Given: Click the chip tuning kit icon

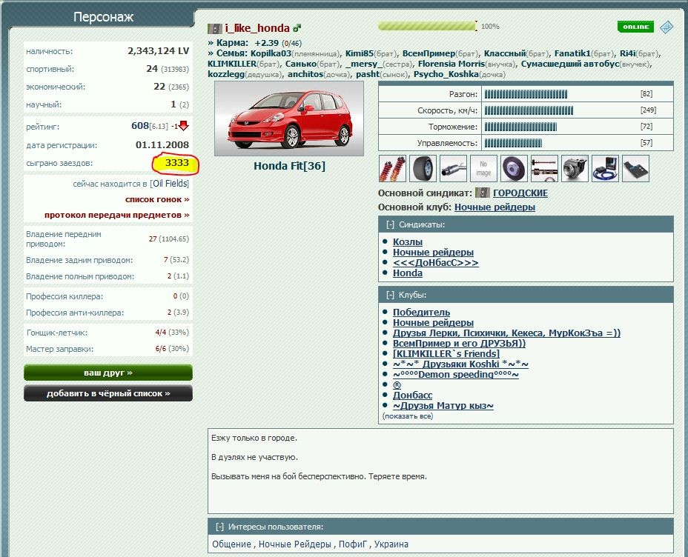Looking at the screenshot, I should pos(605,168).
